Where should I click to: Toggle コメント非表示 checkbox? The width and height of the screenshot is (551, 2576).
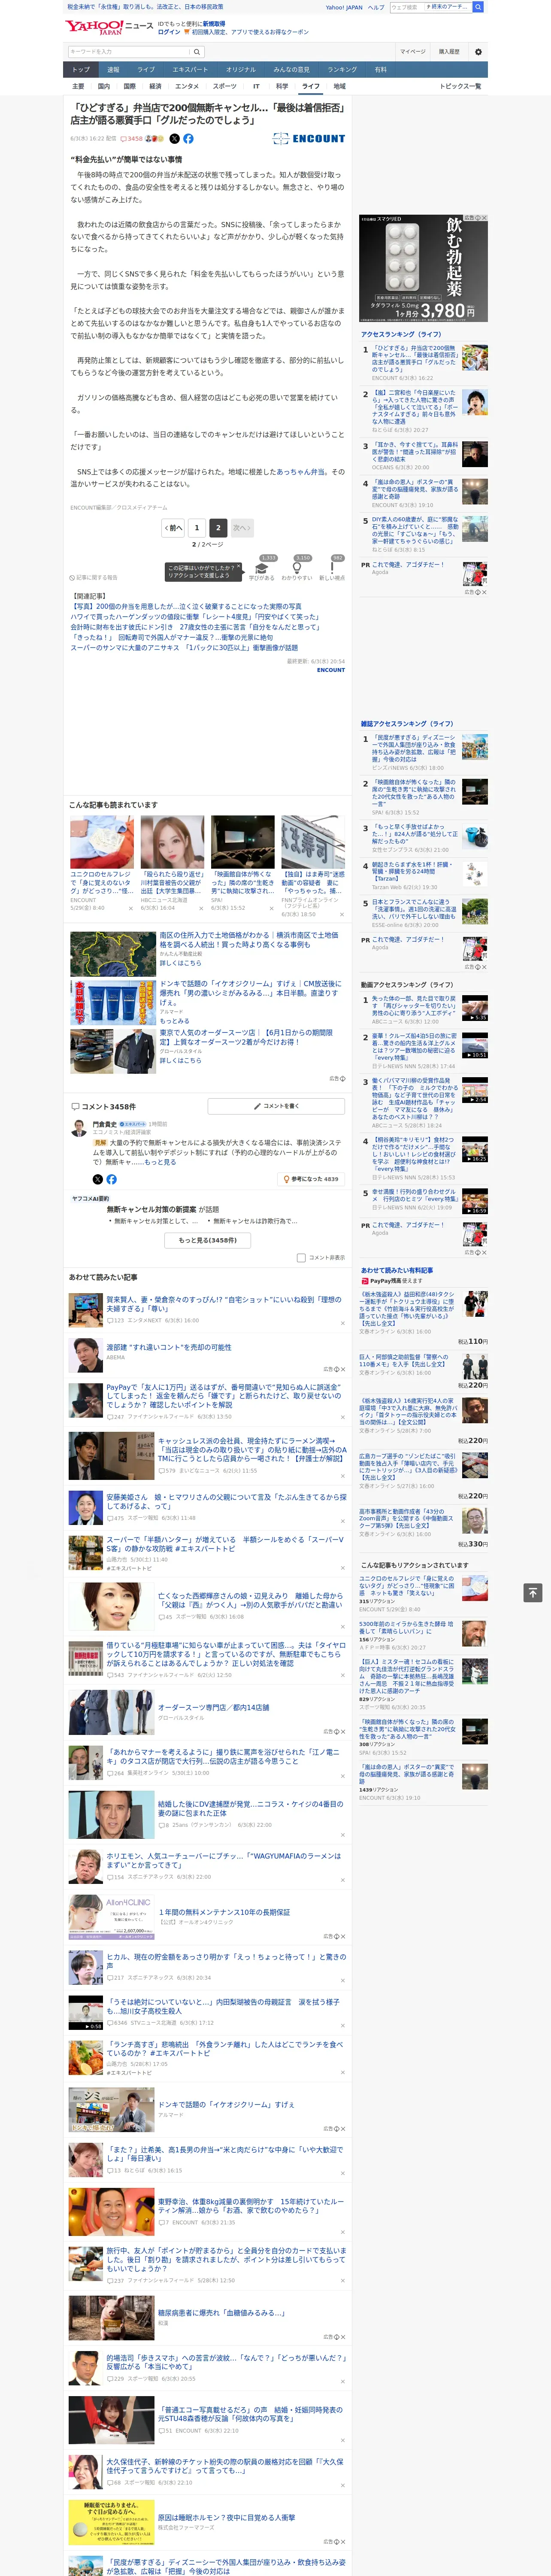[x=301, y=1258]
